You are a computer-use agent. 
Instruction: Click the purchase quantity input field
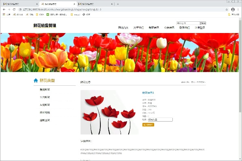coord(160,120)
